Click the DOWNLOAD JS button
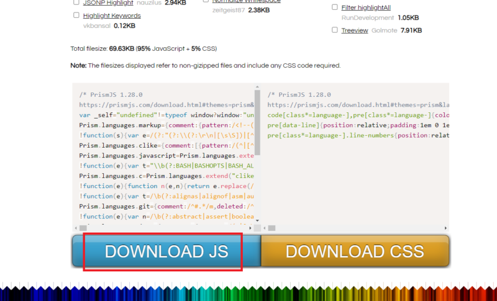Viewport: 497px width, 301px height. [x=166, y=251]
